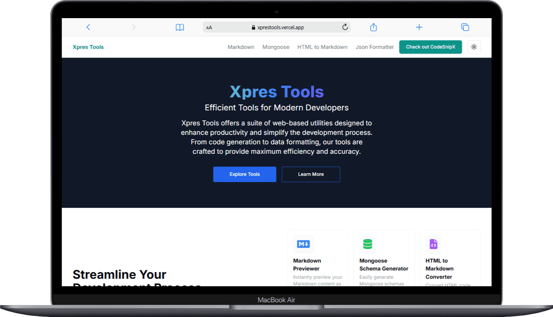Click the Markdown Previewer card icon
The width and height of the screenshot is (553, 317).
[x=303, y=244]
